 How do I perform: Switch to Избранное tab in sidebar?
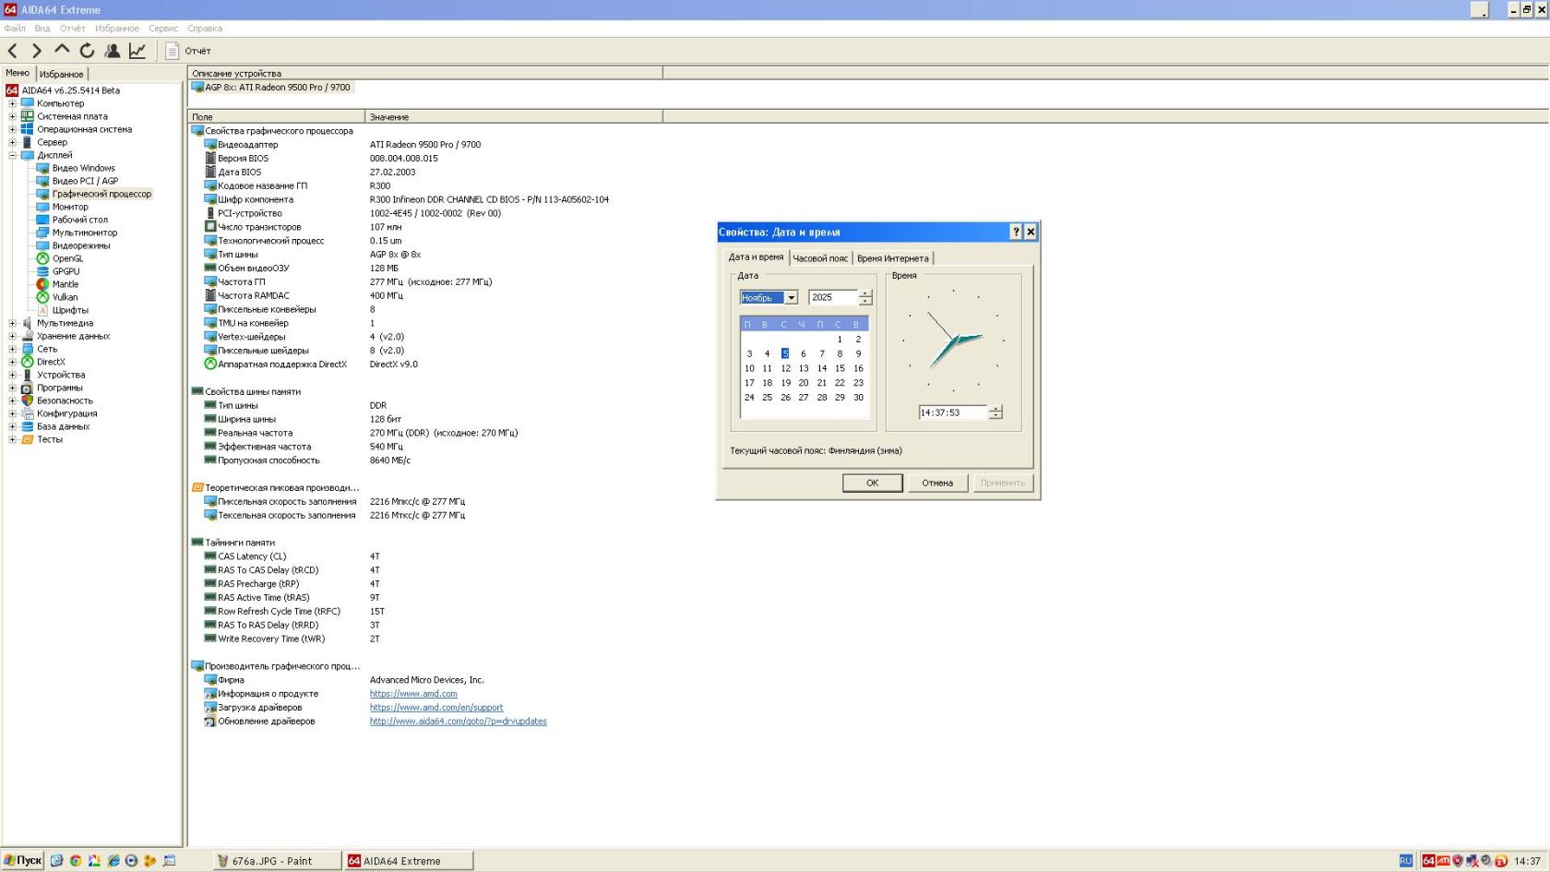[61, 74]
